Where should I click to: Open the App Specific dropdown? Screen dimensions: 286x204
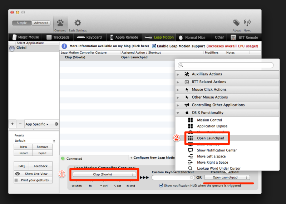click(37, 124)
